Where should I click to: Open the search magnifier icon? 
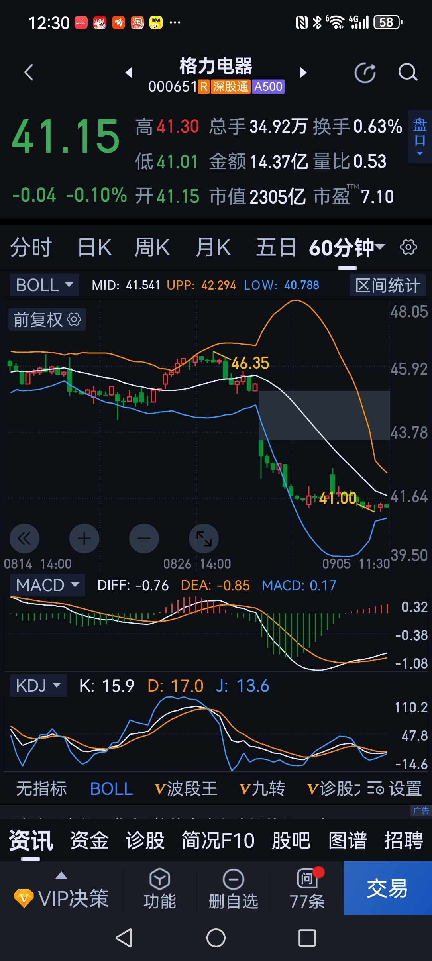point(408,73)
